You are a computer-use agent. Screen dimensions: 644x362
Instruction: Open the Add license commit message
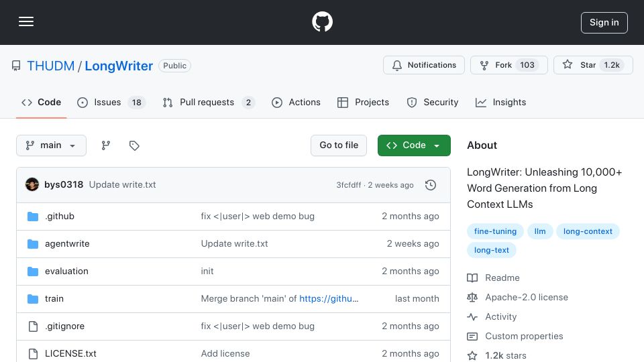[225, 354]
